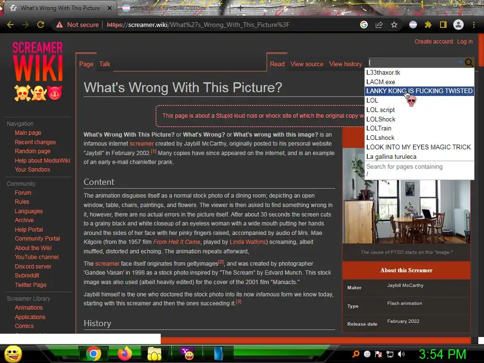Click the page vertical scrollbar thumb

481,50
